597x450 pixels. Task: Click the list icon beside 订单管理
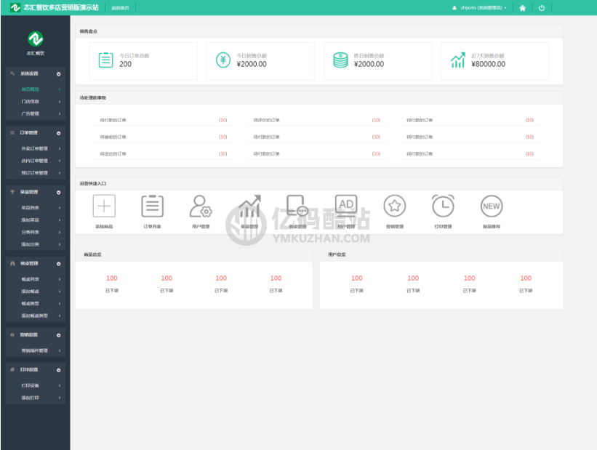12,132
